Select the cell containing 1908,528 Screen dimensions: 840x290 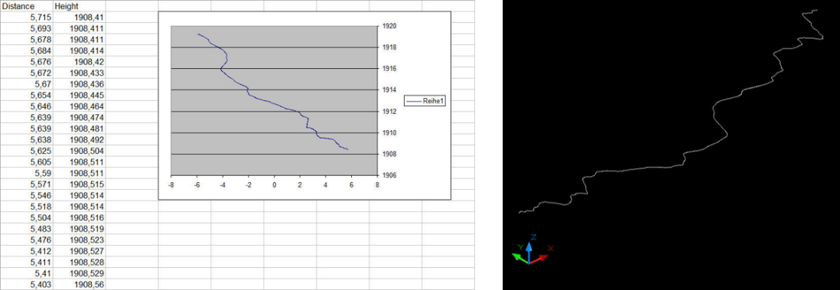pyautogui.click(x=80, y=262)
